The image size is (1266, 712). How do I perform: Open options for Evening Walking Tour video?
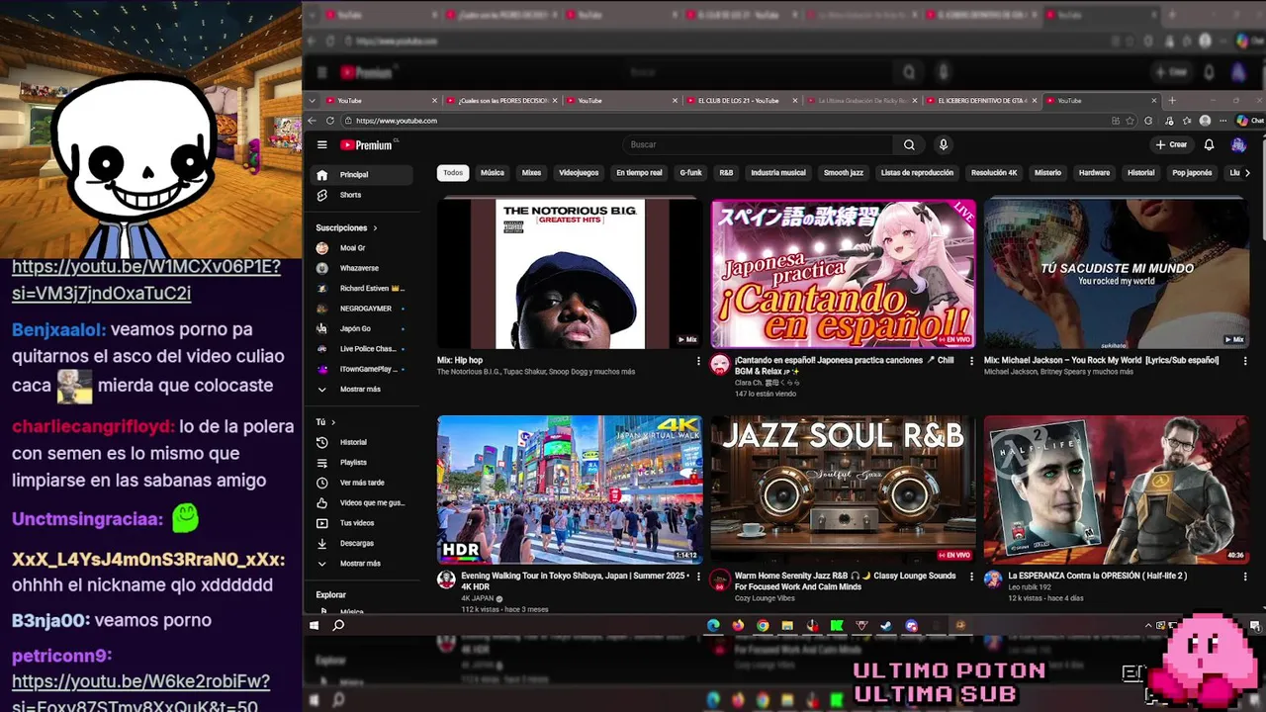698,577
